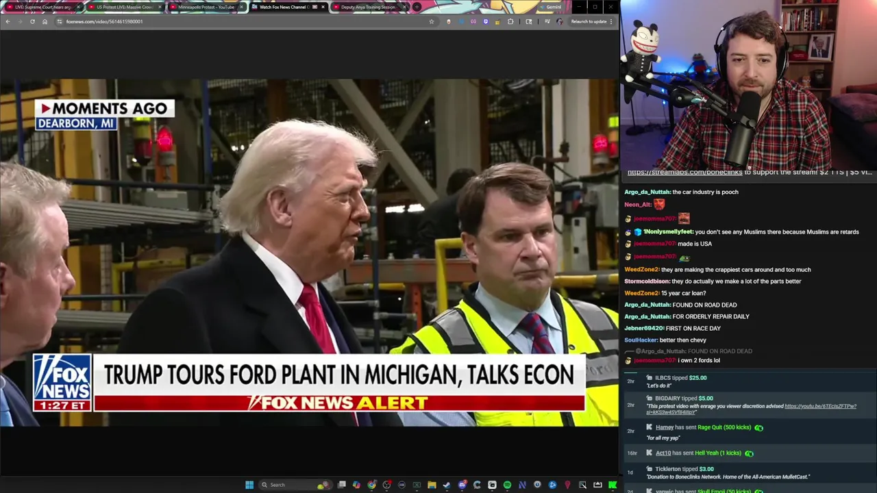Screen dimensions: 877x493
Task: Open the browser home page
Action: click(x=45, y=21)
